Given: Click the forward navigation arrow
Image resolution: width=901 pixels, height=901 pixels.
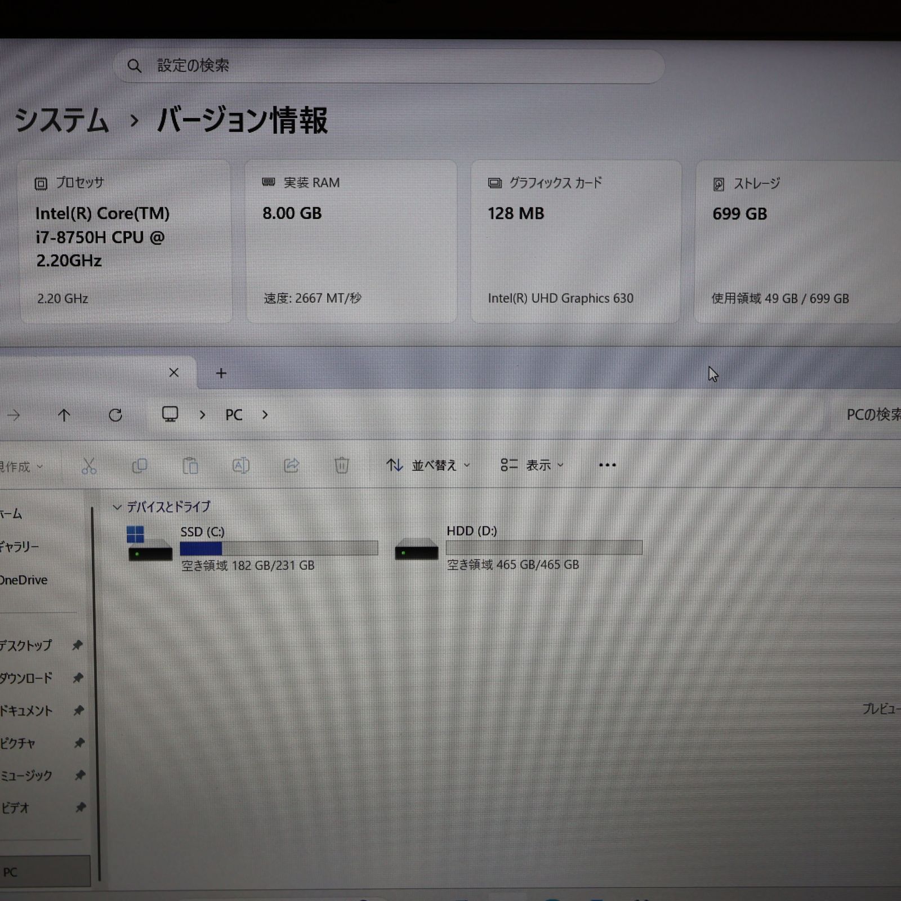Looking at the screenshot, I should pyautogui.click(x=14, y=416).
